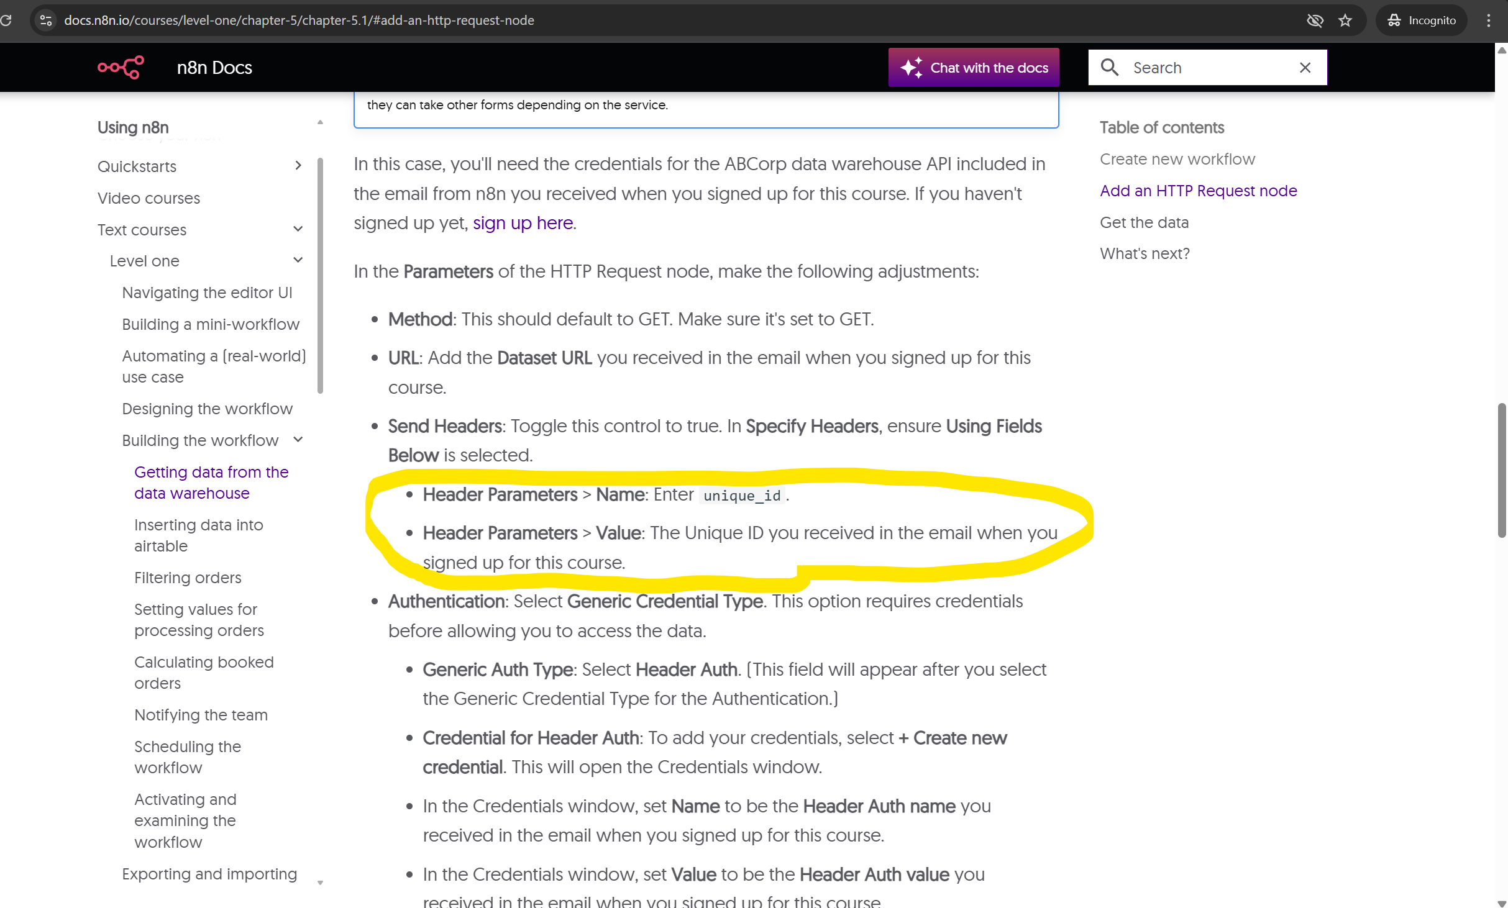1508x908 pixels.
Task: Go to Get the data section
Action: pos(1144,222)
